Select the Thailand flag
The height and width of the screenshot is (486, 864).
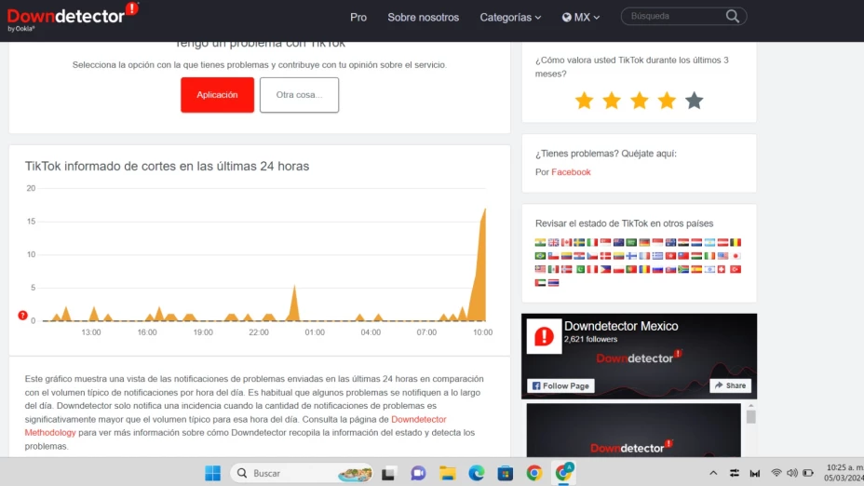554,283
